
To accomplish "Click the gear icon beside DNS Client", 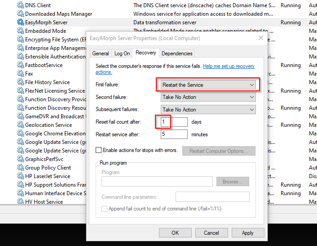I will (21, 5).
